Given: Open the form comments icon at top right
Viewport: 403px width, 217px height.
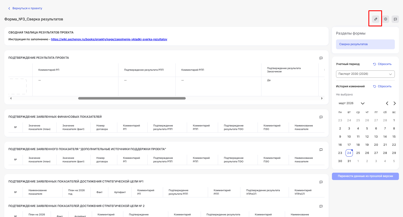Looking at the screenshot, I should (395, 19).
